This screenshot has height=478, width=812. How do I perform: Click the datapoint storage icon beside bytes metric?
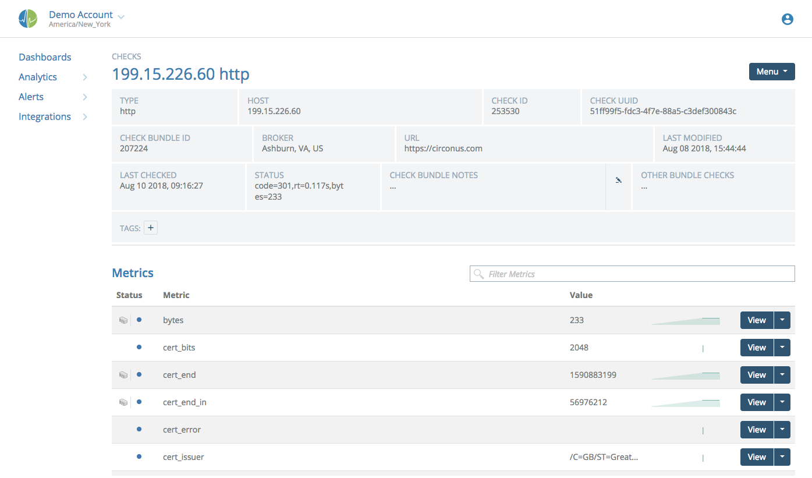point(123,320)
